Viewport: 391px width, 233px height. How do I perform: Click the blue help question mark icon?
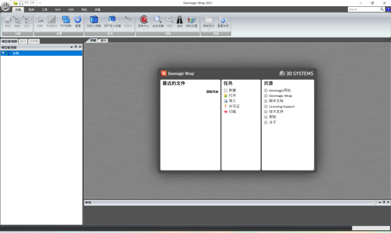click(388, 9)
